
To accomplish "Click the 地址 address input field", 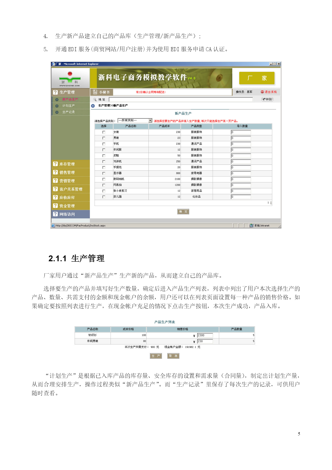I will [181, 99].
